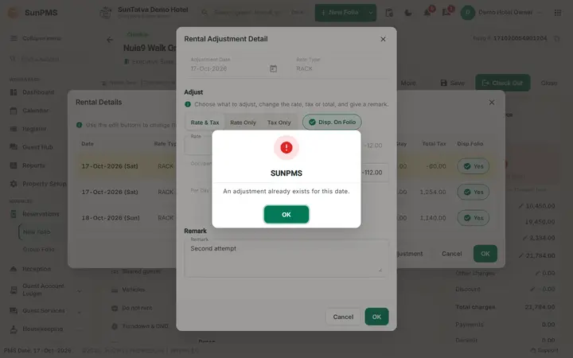The height and width of the screenshot is (358, 573).
Task: Edit the 2,334.00 amount pencil
Action: 524,238
